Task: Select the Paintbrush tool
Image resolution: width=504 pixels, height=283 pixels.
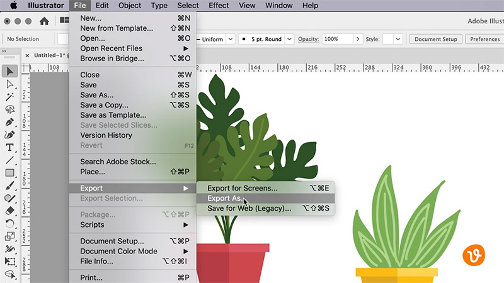Action: coord(9,186)
